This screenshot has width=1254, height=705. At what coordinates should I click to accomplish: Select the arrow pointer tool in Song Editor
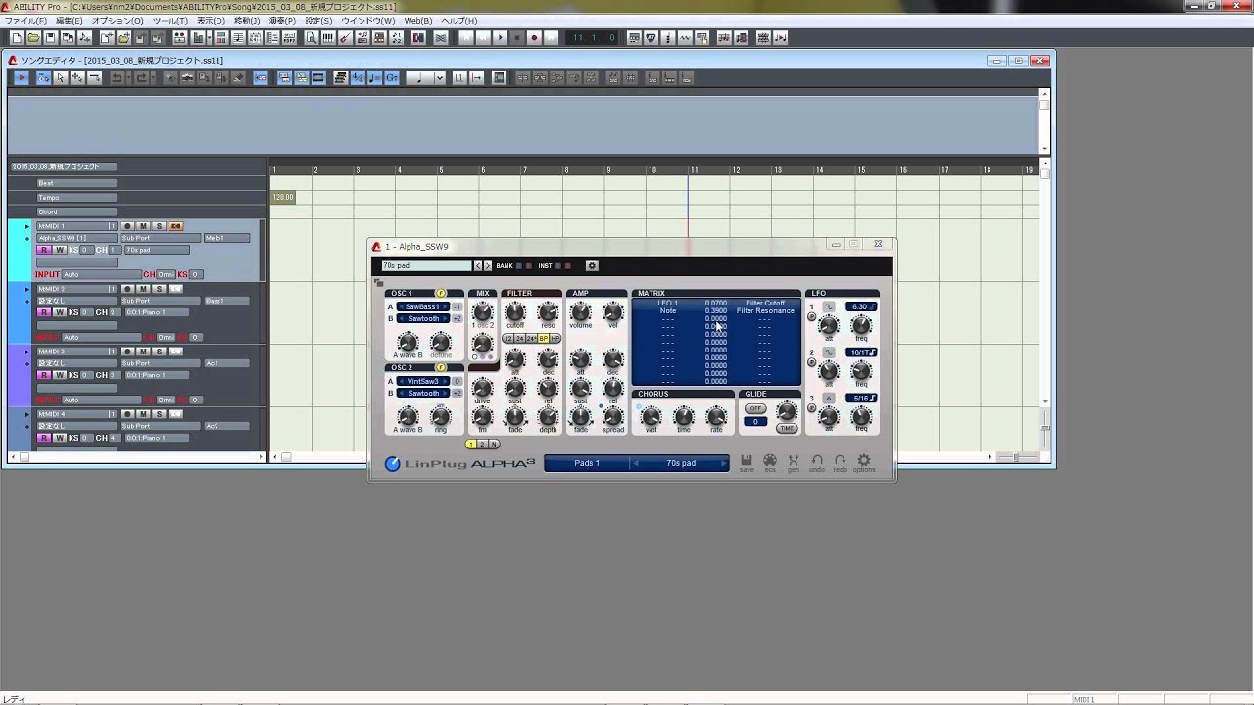[x=61, y=77]
